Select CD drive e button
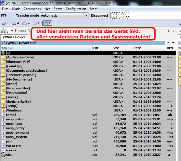181x161 pixels. click(26, 23)
